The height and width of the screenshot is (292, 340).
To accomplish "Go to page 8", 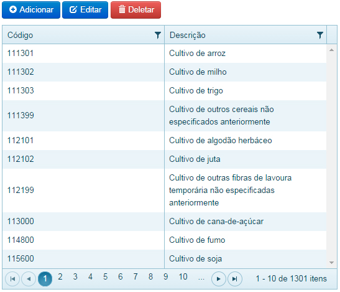I will pos(150,277).
